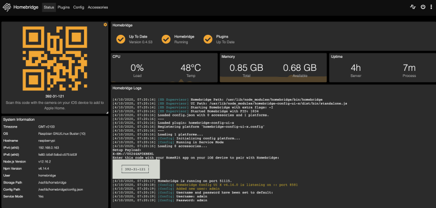Image resolution: width=436 pixels, height=208 pixels.
Task: Click the 'Running in Service Mode' log line
Action: (x=168, y=142)
